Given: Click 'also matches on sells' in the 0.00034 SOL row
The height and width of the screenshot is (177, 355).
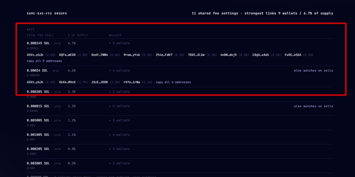Looking at the screenshot, I should point(313,71).
